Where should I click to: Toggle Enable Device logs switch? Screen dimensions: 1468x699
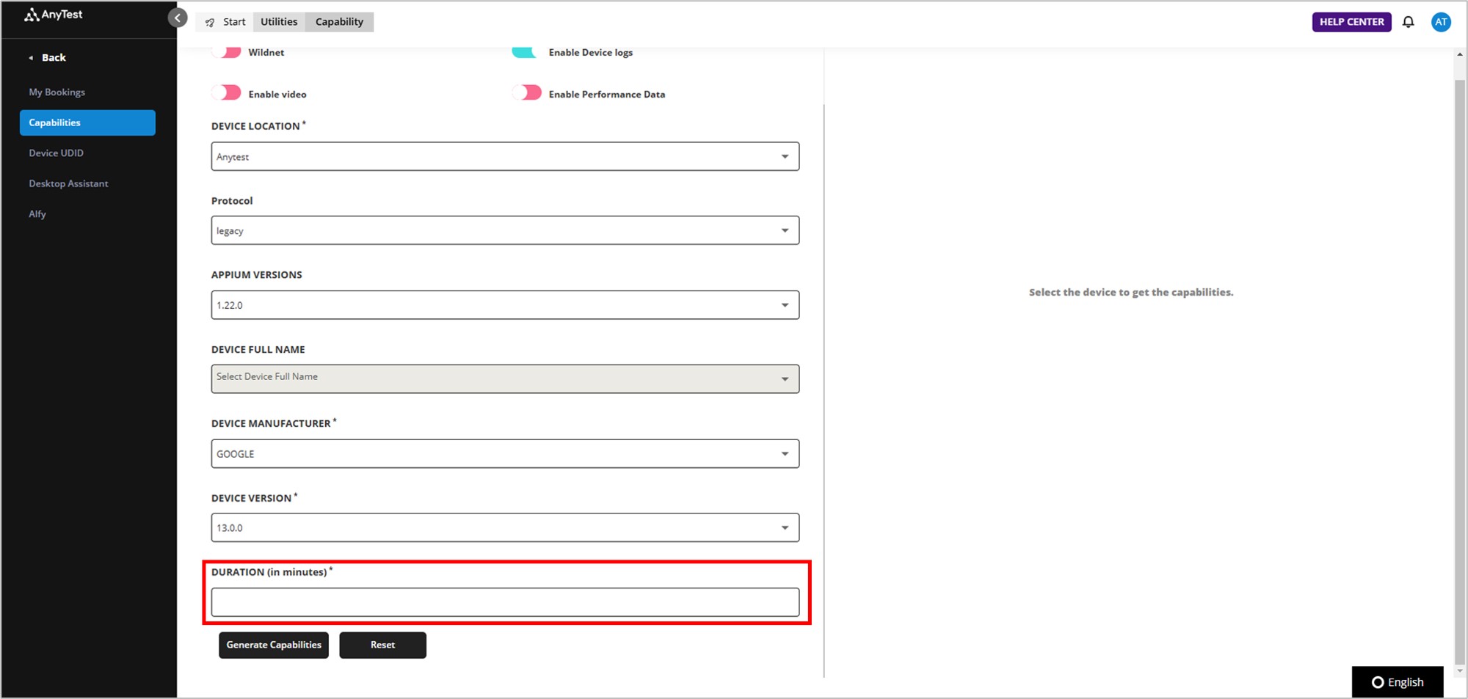click(x=526, y=52)
